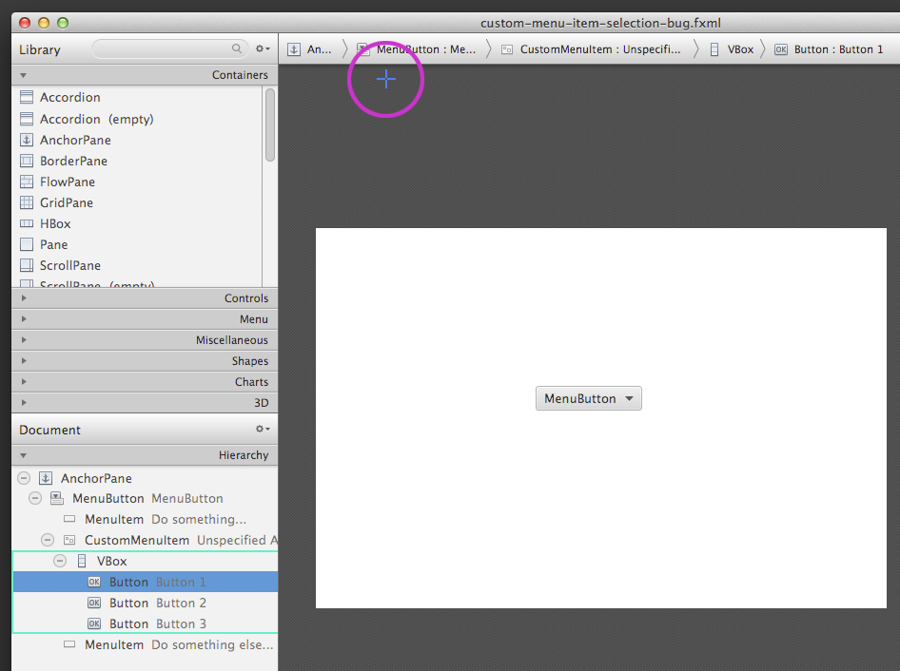The width and height of the screenshot is (900, 671).
Task: Click the Library search magnifier icon
Action: click(237, 48)
